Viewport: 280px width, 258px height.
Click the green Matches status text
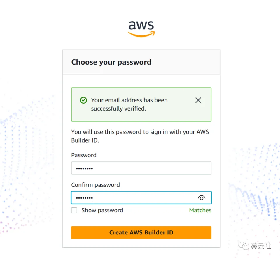(200, 210)
